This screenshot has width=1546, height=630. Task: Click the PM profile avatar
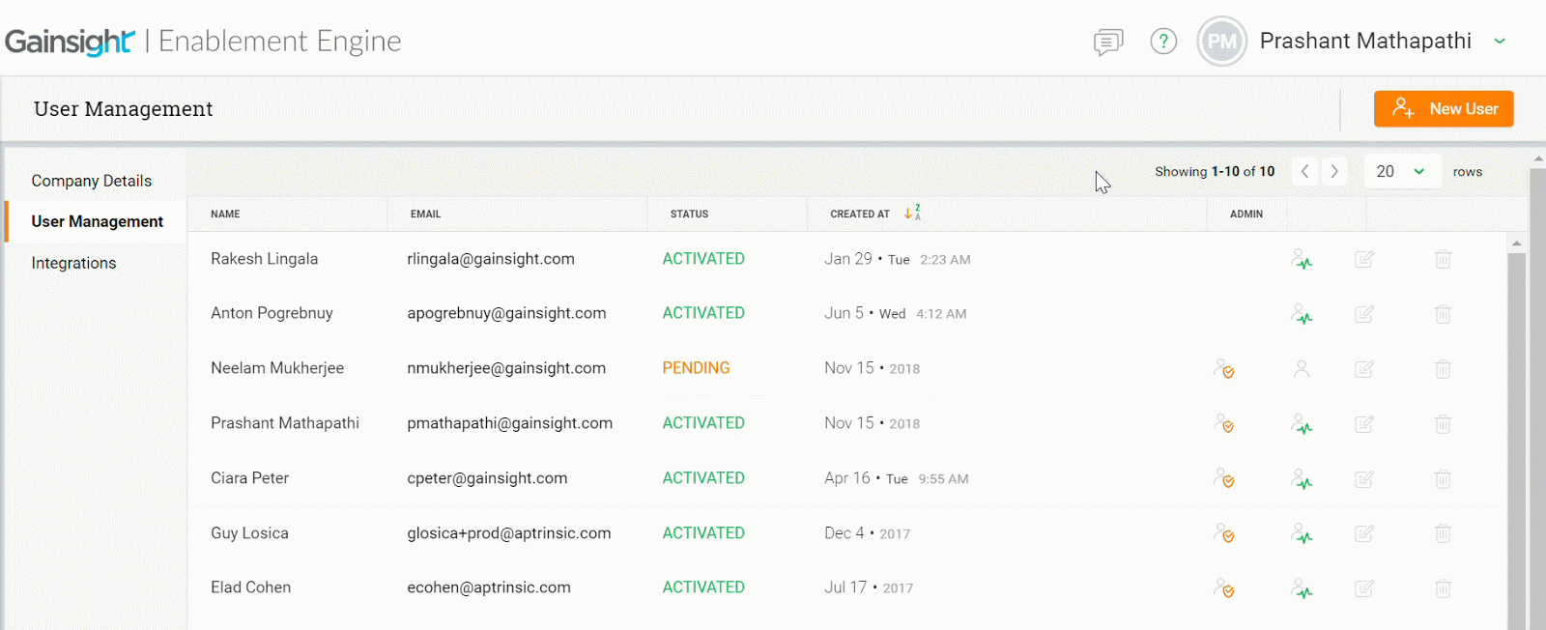coord(1222,42)
